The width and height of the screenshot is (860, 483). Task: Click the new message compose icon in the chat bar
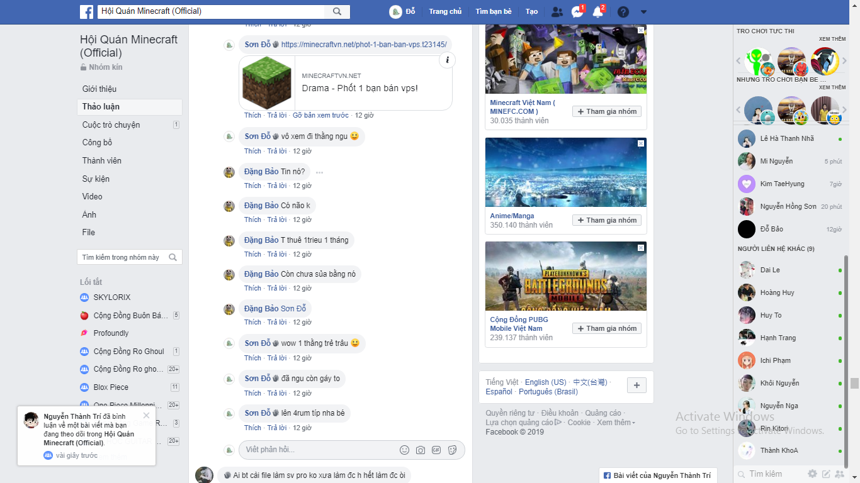826,474
